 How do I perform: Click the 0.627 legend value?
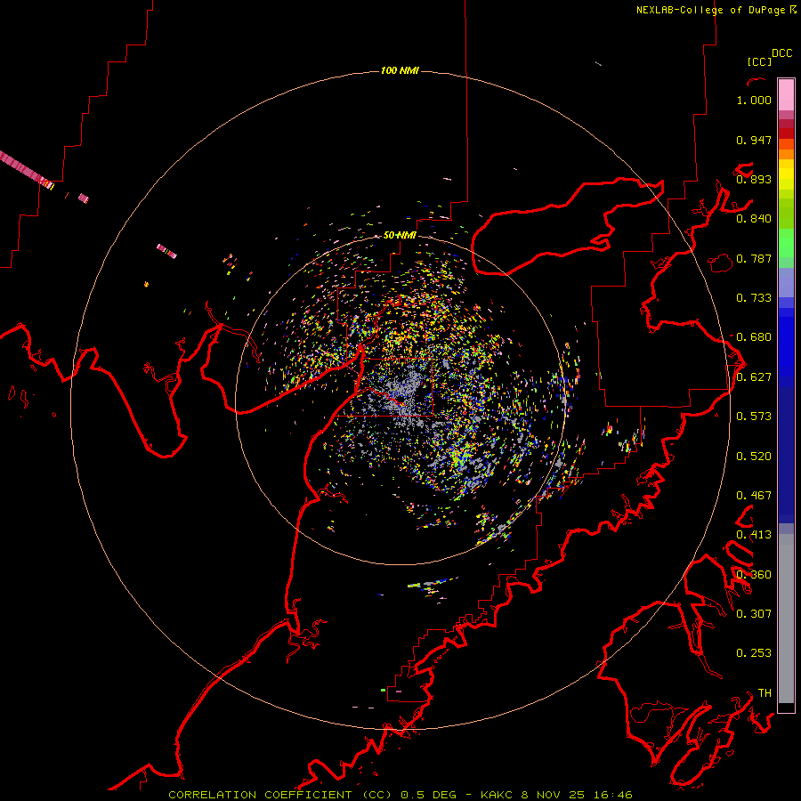pyautogui.click(x=754, y=377)
